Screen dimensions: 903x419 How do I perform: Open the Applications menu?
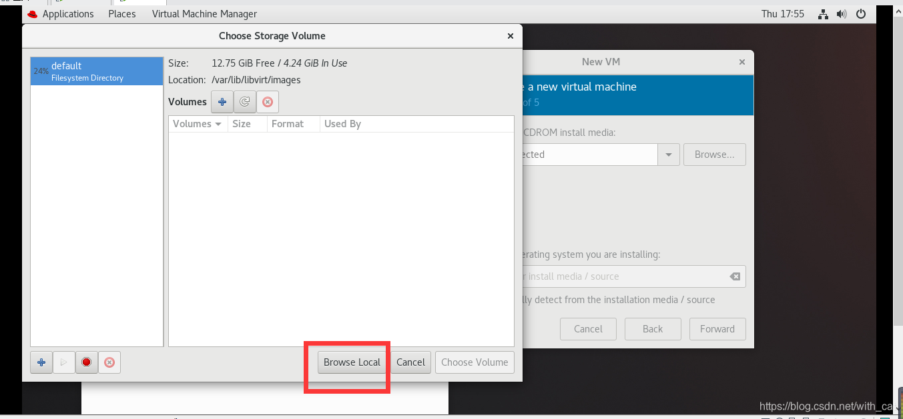(x=68, y=14)
